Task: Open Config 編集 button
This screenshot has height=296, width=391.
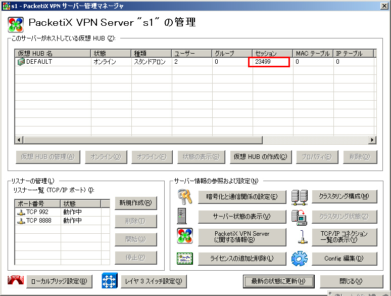Action: pyautogui.click(x=345, y=259)
